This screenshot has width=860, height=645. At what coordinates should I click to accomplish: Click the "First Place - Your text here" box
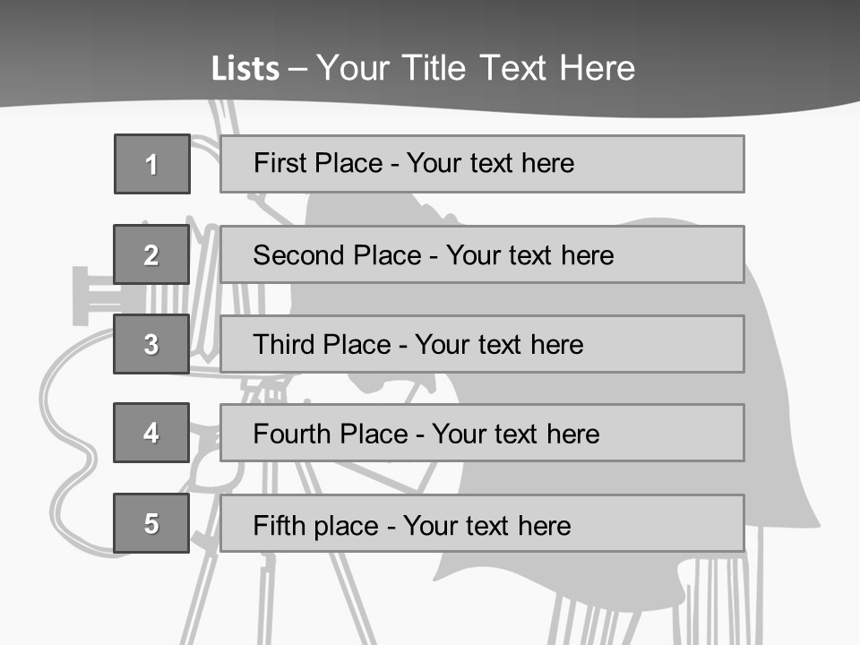click(482, 164)
